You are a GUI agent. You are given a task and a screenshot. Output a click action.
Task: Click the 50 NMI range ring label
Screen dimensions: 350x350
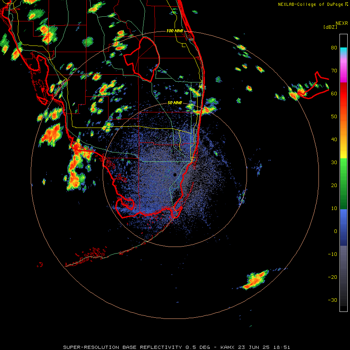point(175,103)
